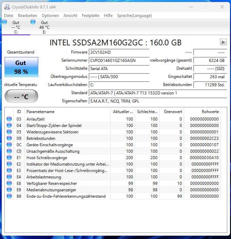Image resolution: width=231 pixels, height=239 pixels.
Task: Open the Festplatte menu
Action: pos(91,16)
